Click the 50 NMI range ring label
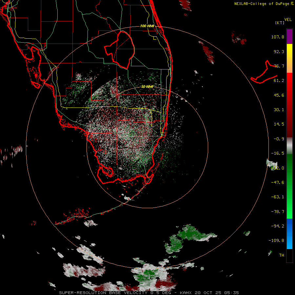Image resolution: width=295 pixels, height=295 pixels. pyautogui.click(x=147, y=87)
